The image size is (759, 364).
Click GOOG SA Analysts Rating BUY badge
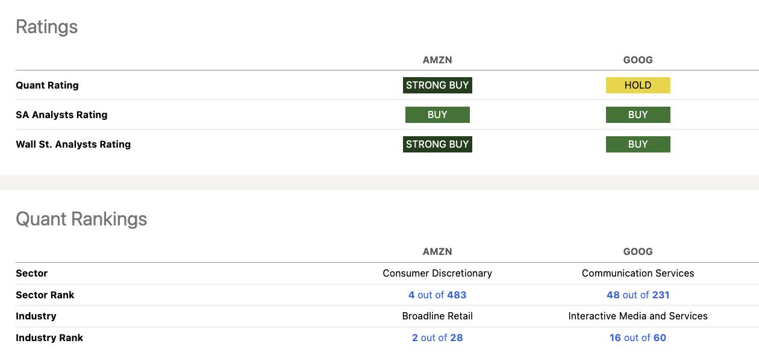(638, 115)
